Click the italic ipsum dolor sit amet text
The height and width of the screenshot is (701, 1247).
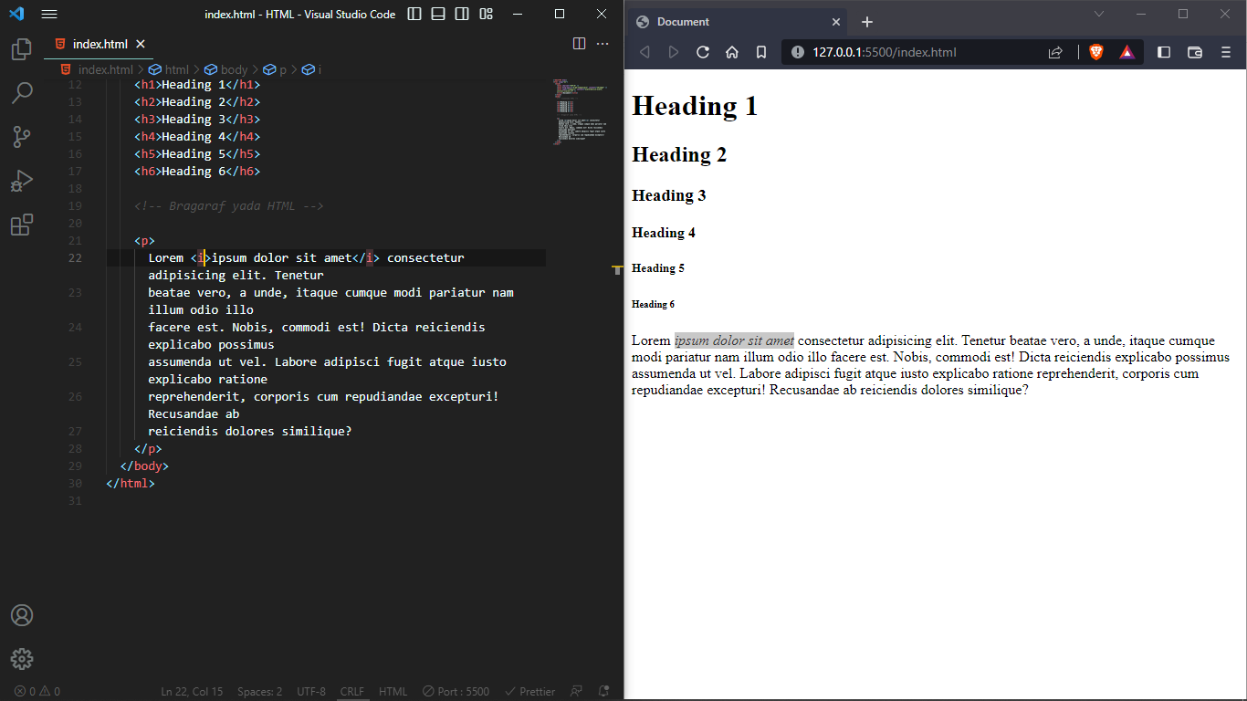734,340
